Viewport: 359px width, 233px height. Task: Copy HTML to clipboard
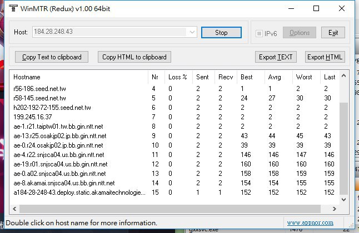pyautogui.click(x=134, y=57)
